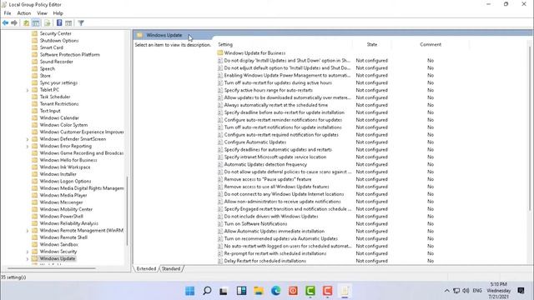The width and height of the screenshot is (534, 300).
Task: Click the Forward arrow in toolbar
Action: 14,22
